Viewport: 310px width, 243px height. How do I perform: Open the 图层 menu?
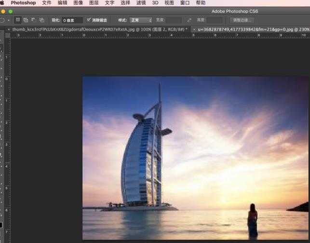coord(94,3)
